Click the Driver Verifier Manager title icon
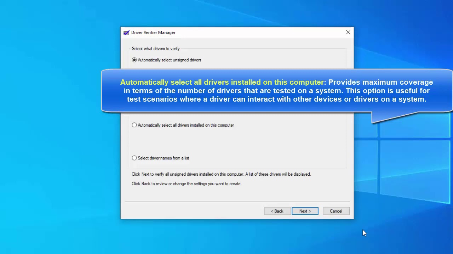Image resolution: width=453 pixels, height=254 pixels. click(126, 32)
